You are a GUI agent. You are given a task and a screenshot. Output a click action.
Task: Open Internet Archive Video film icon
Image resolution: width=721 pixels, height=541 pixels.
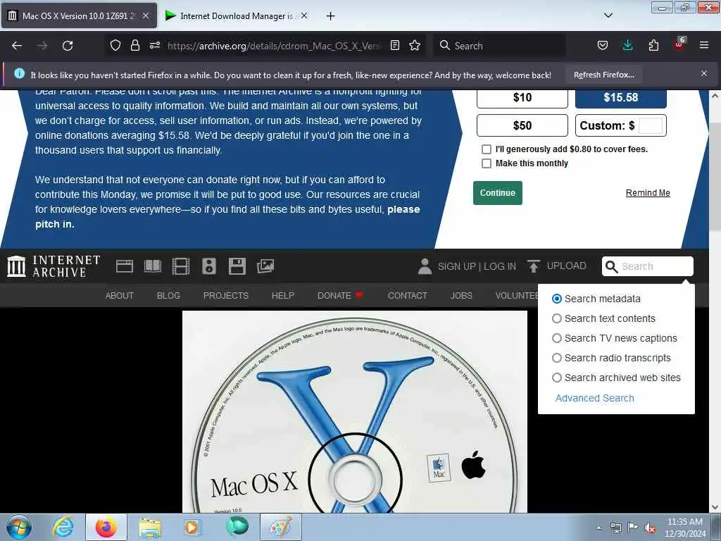(x=181, y=266)
